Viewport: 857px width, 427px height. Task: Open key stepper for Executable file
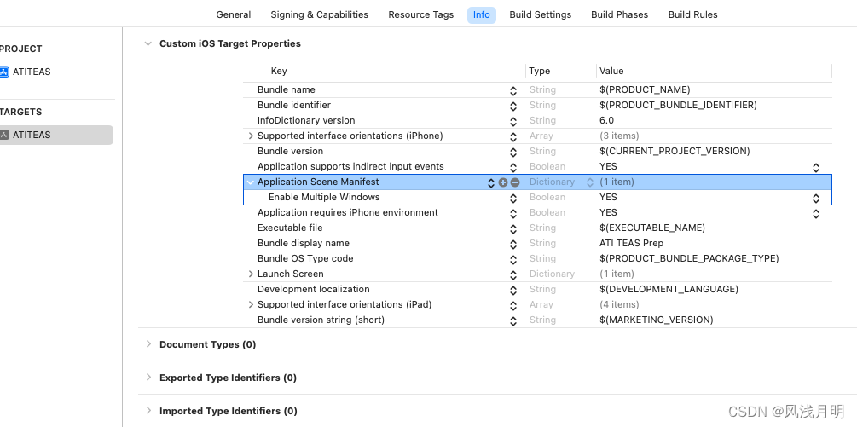click(x=513, y=228)
